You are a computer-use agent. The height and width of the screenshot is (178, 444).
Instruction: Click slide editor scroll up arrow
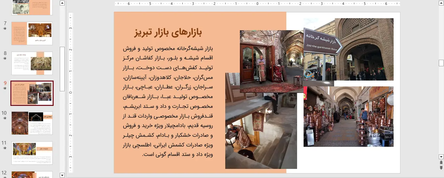441,3
